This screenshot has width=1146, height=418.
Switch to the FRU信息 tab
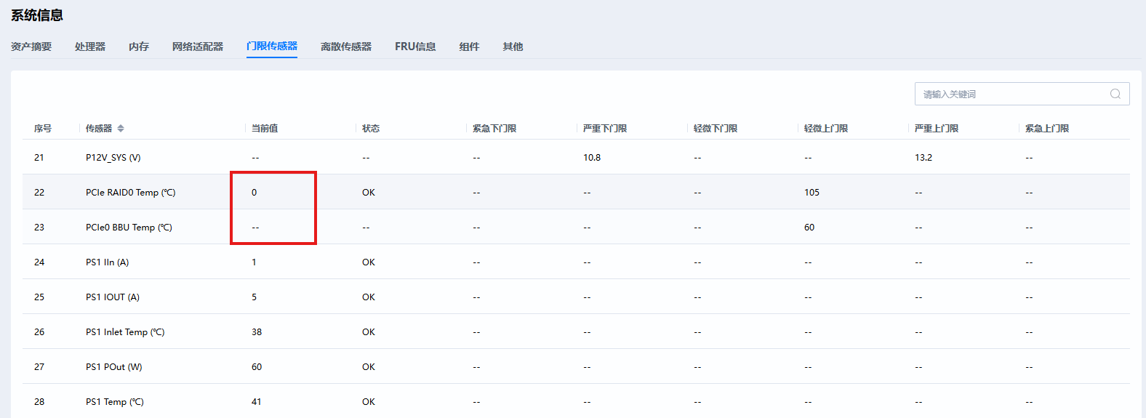point(415,47)
